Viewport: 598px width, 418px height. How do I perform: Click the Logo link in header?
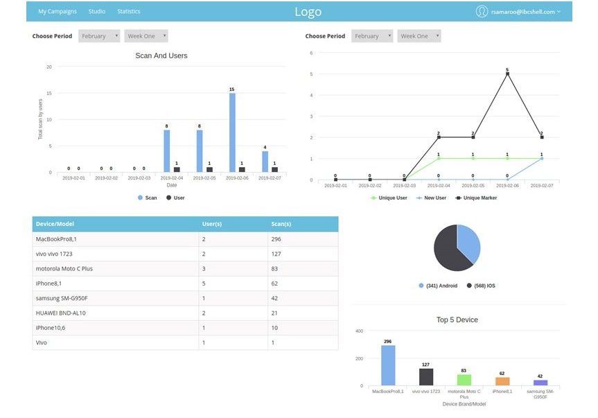pyautogui.click(x=308, y=12)
